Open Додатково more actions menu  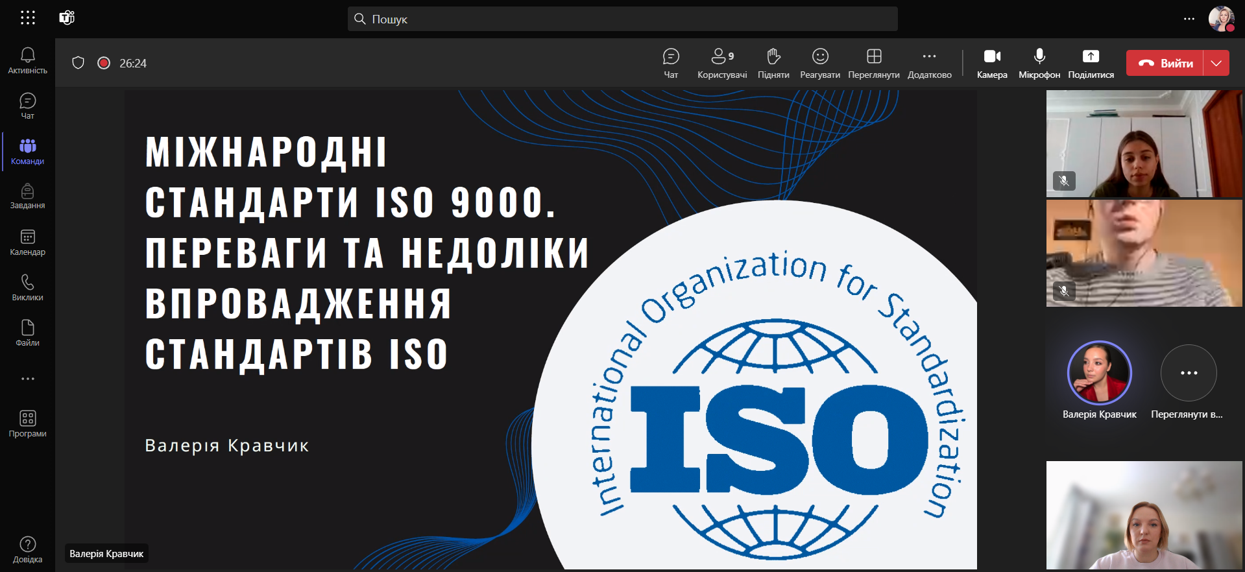929,64
